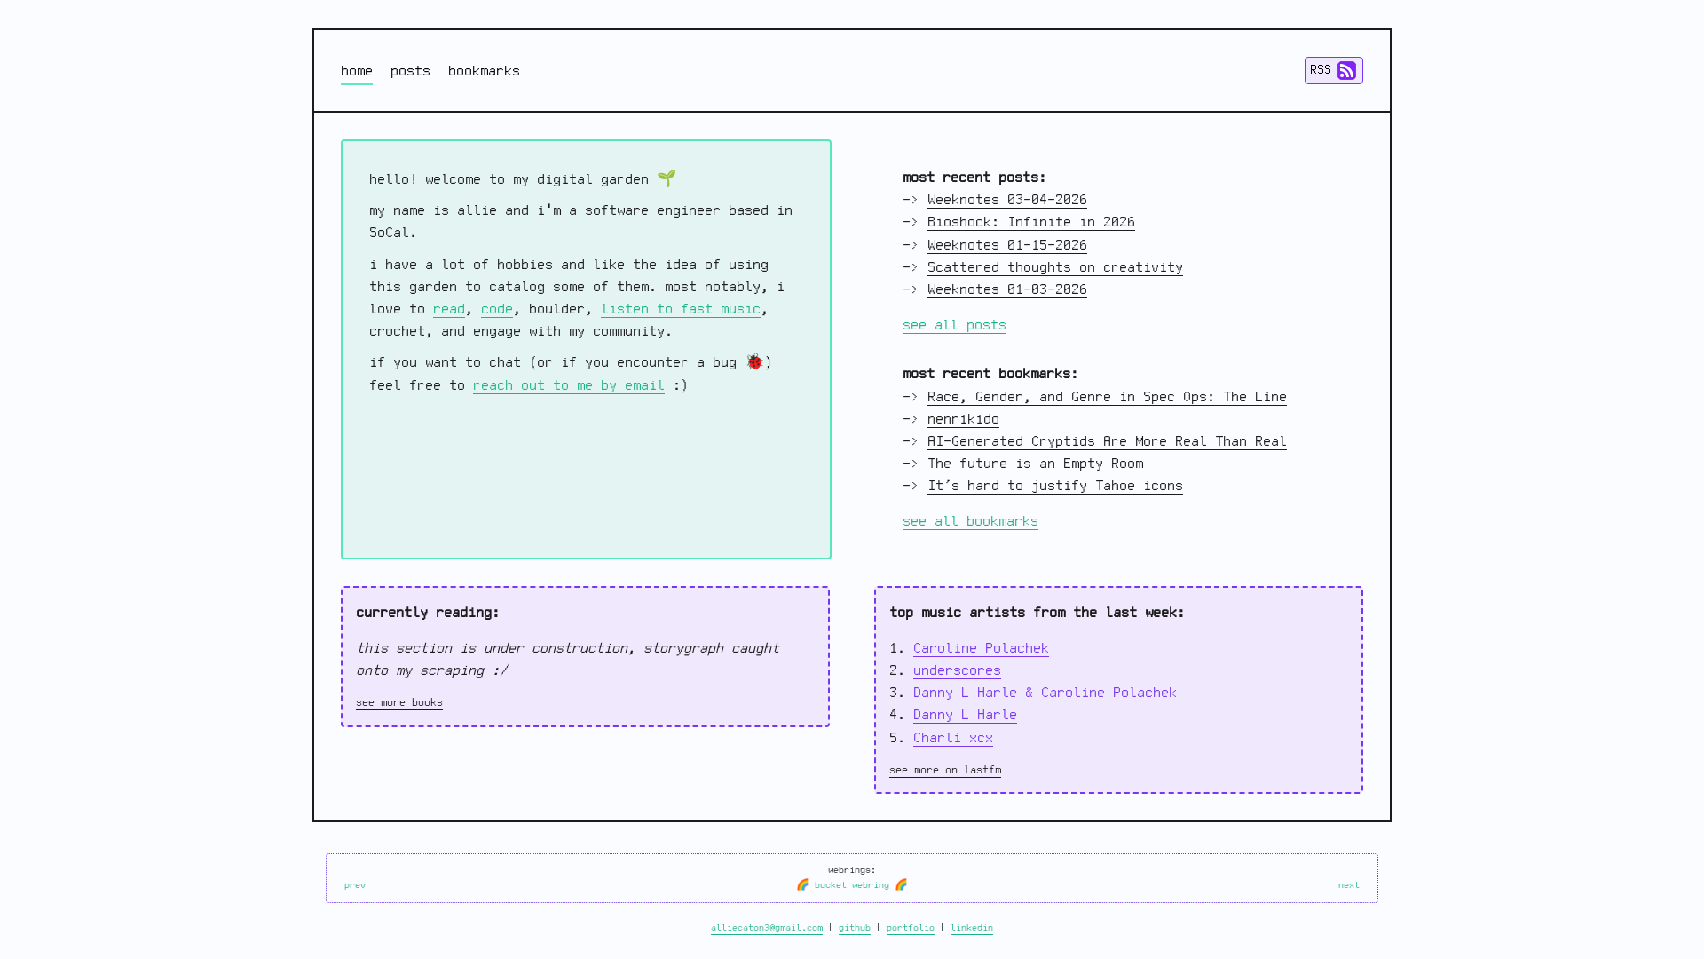Go to next webring site
Viewport: 1704px width, 959px height.
pyautogui.click(x=1348, y=885)
